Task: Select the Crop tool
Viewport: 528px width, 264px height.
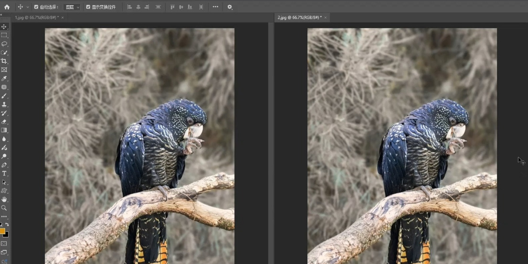Action: (4, 61)
